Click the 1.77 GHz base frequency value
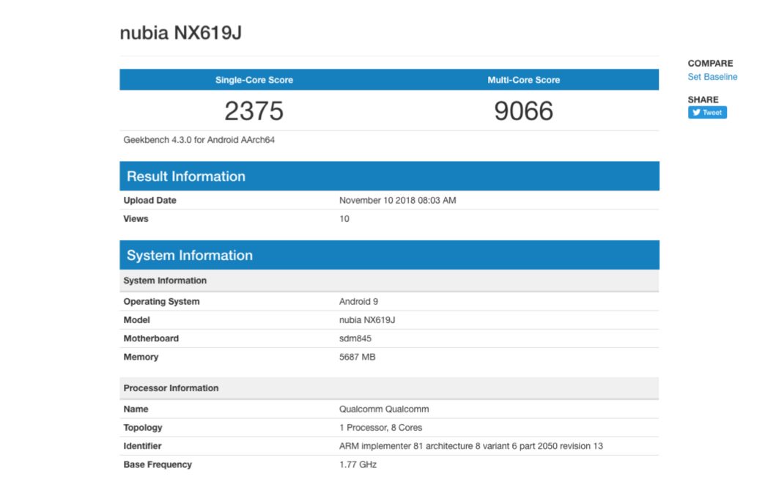 click(x=358, y=464)
